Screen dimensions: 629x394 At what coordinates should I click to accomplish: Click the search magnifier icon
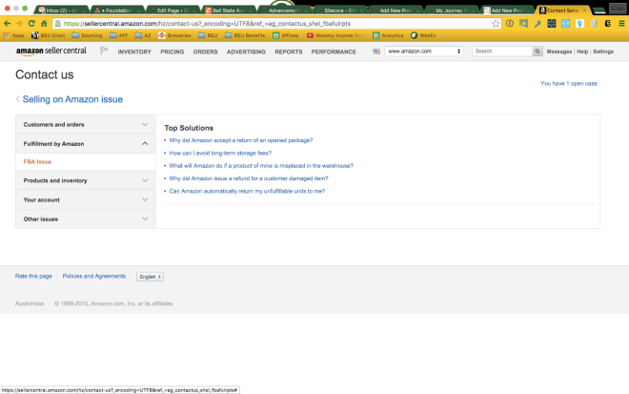[x=539, y=51]
